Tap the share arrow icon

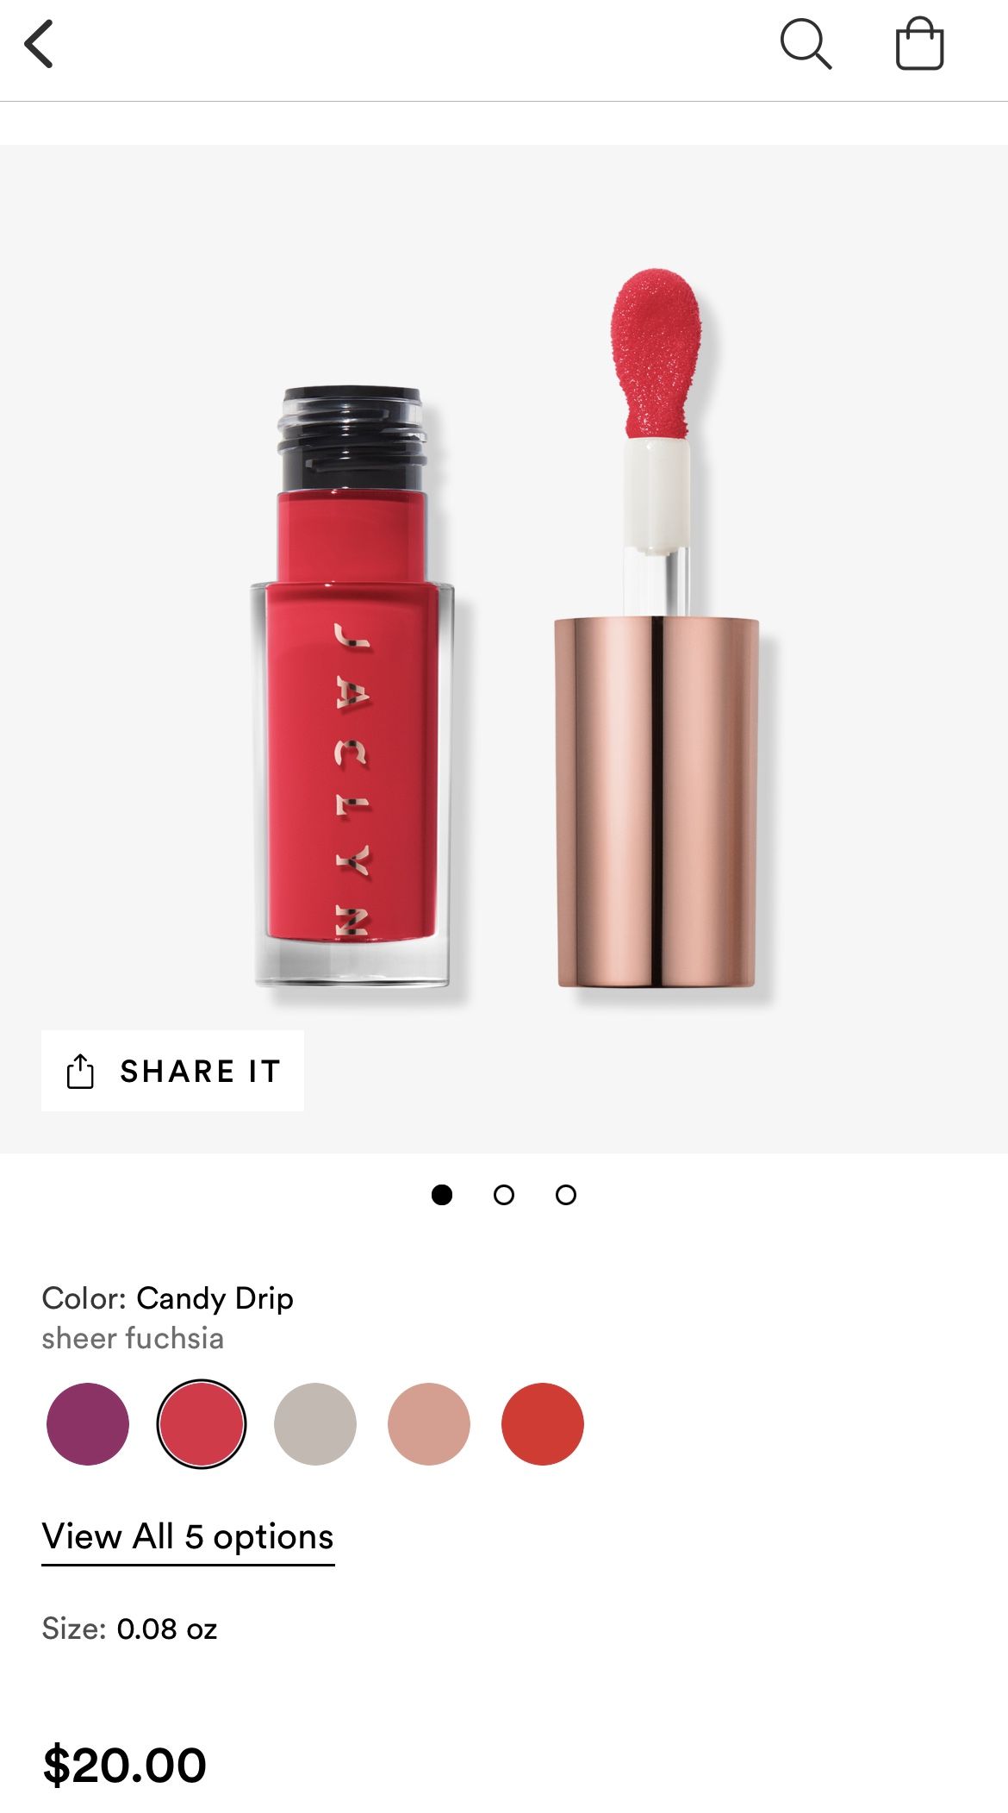80,1071
